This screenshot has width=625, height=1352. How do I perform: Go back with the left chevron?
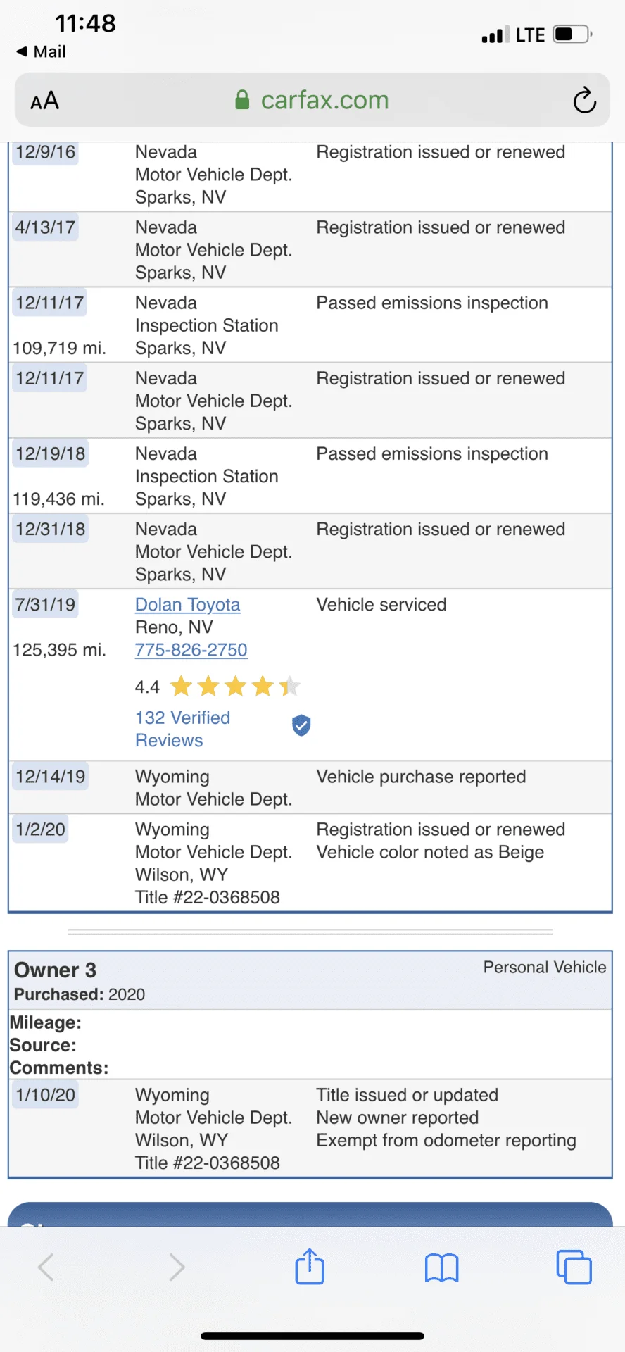[x=46, y=1267]
